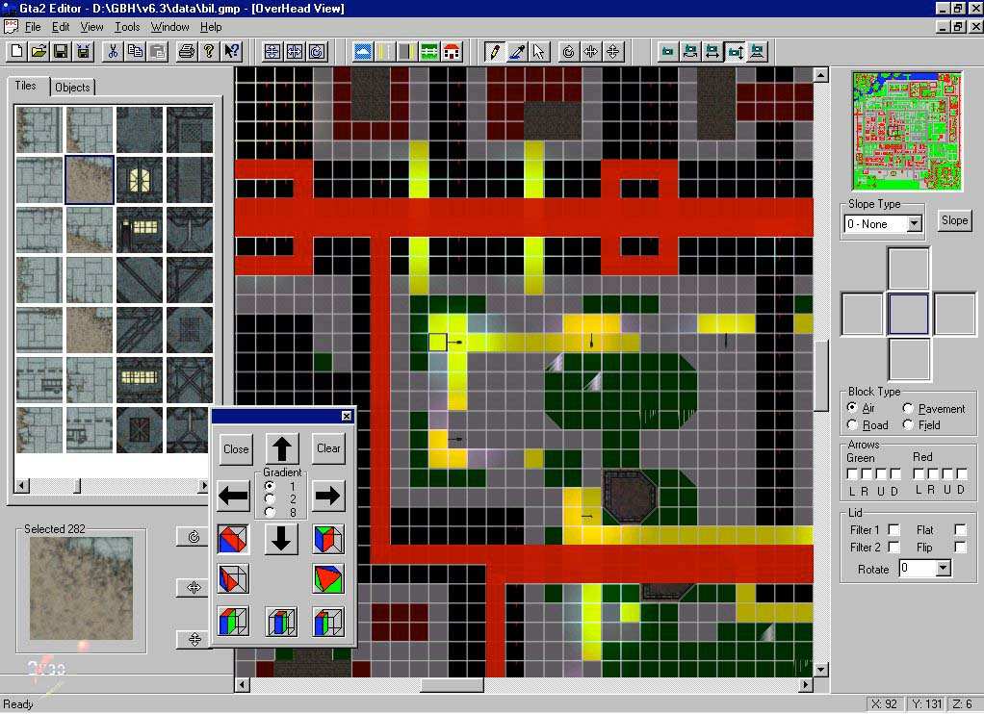Click the blue water view icon
984x714 pixels.
click(363, 51)
